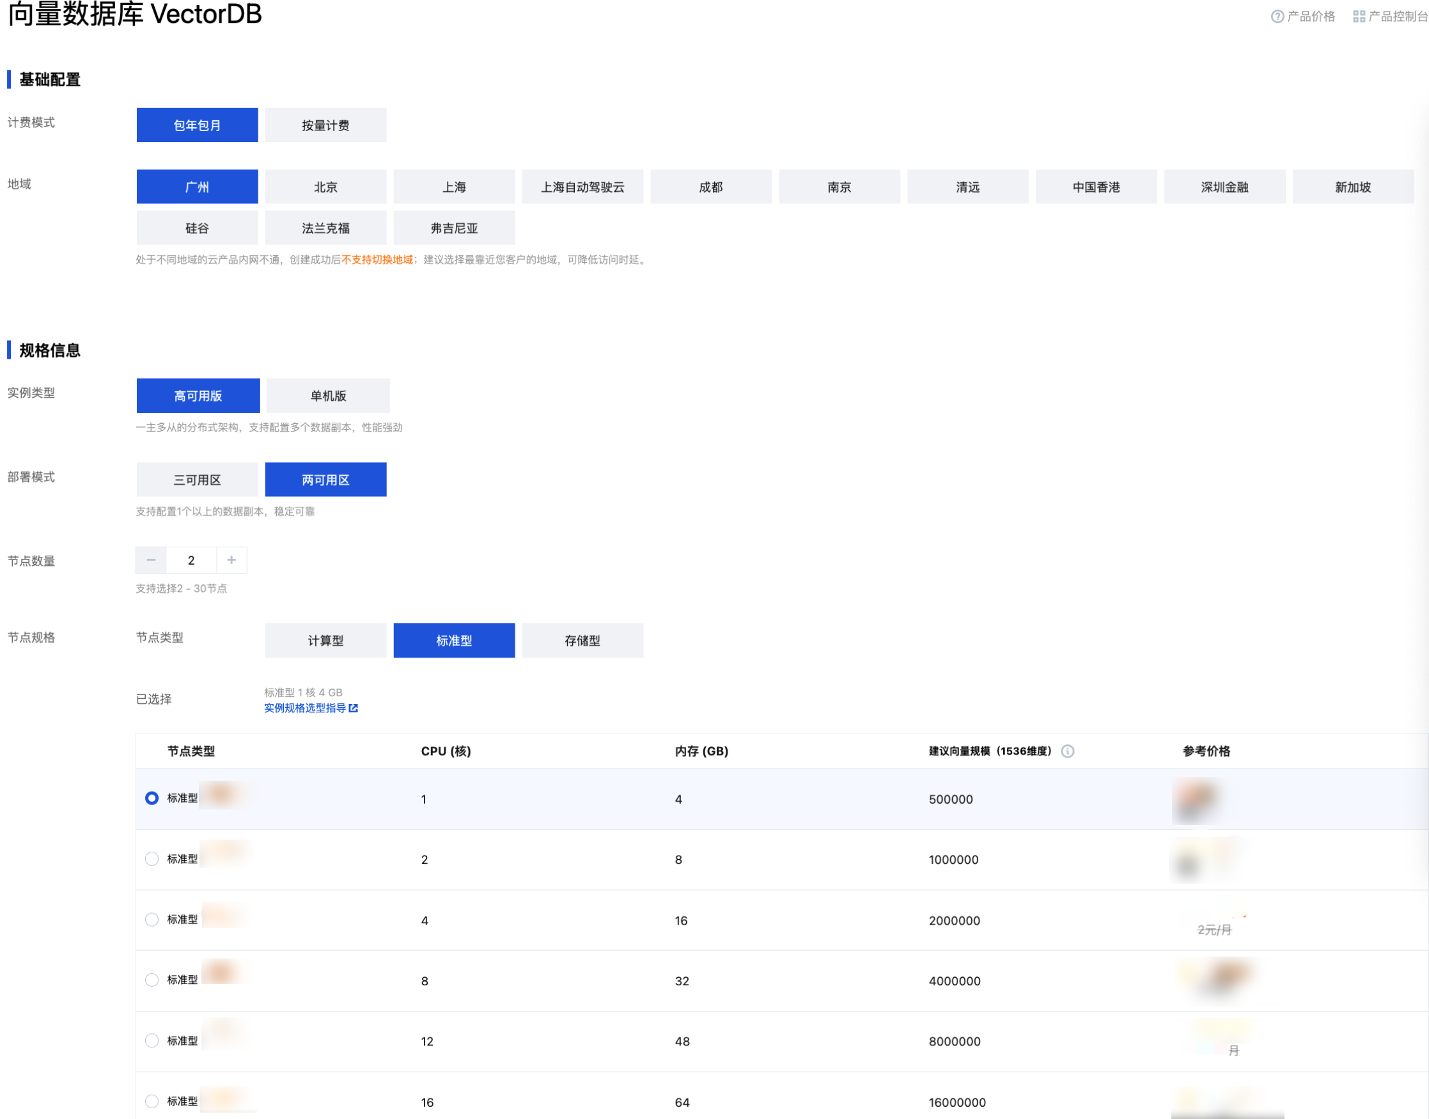Choose 南京 region
Viewport: 1429px width, 1119px height.
coord(839,187)
